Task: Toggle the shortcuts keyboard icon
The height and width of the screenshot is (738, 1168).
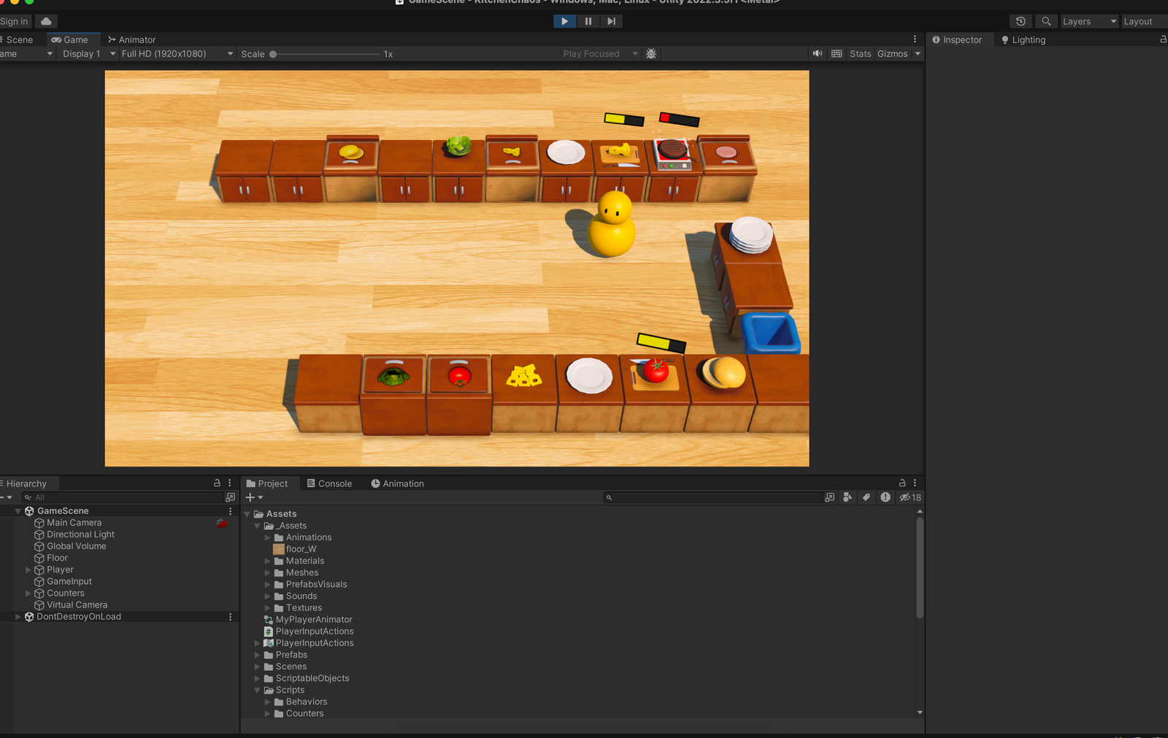Action: click(837, 53)
